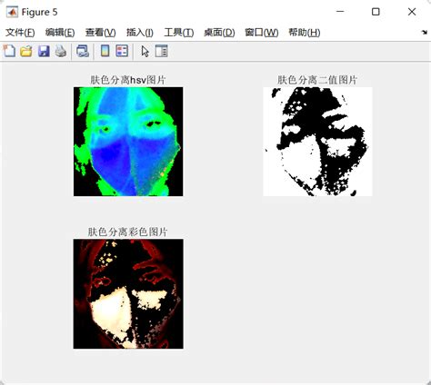This screenshot has height=385, width=431.
Task: Open the 插入(I) menu
Action: 140,33
